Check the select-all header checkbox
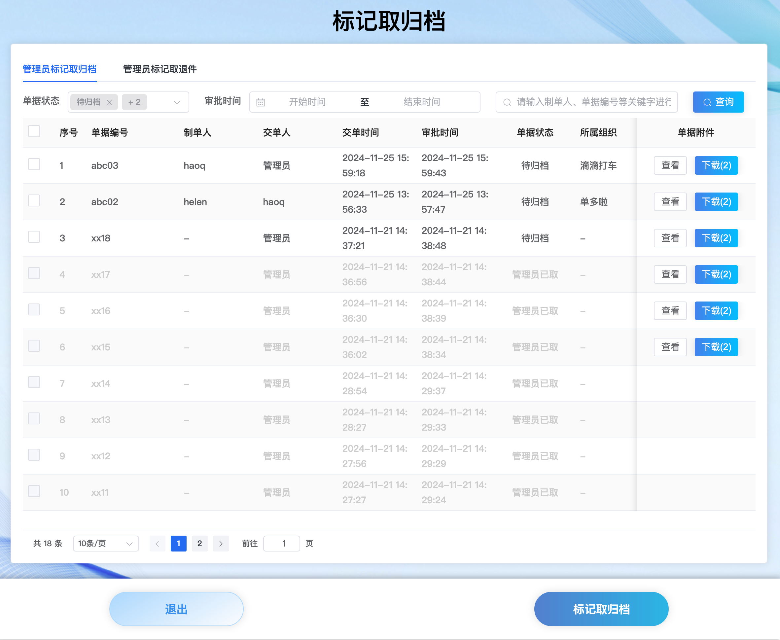The height and width of the screenshot is (640, 780). (x=34, y=131)
